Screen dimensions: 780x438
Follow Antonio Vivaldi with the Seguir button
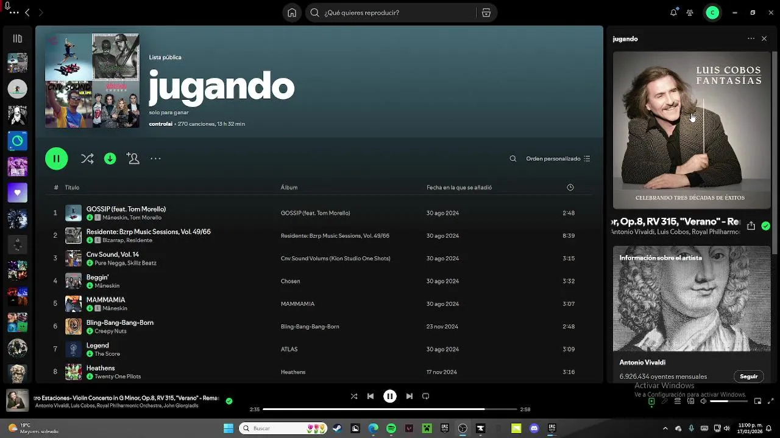coord(748,377)
